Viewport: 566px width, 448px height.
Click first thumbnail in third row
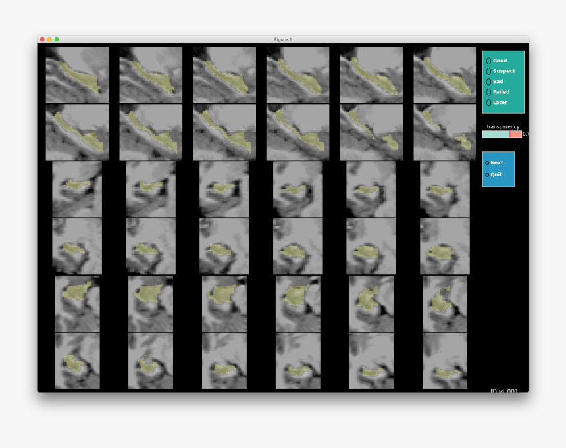click(77, 189)
